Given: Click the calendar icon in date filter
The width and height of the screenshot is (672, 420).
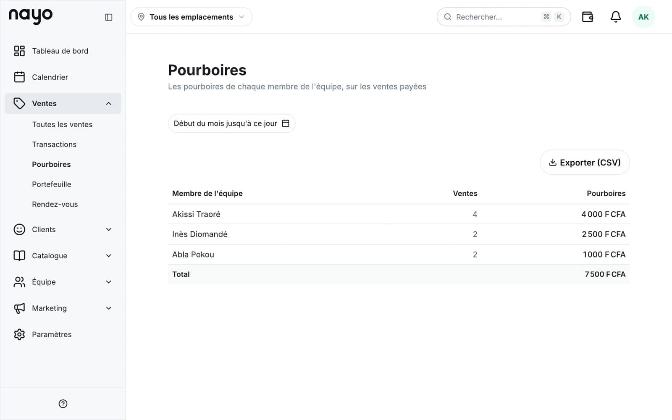Looking at the screenshot, I should (286, 123).
